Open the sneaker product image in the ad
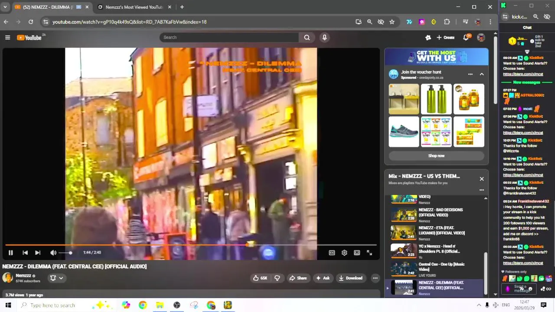This screenshot has height=312, width=555. 404,132
